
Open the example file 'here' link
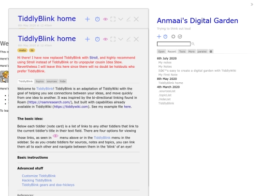coord(127,106)
